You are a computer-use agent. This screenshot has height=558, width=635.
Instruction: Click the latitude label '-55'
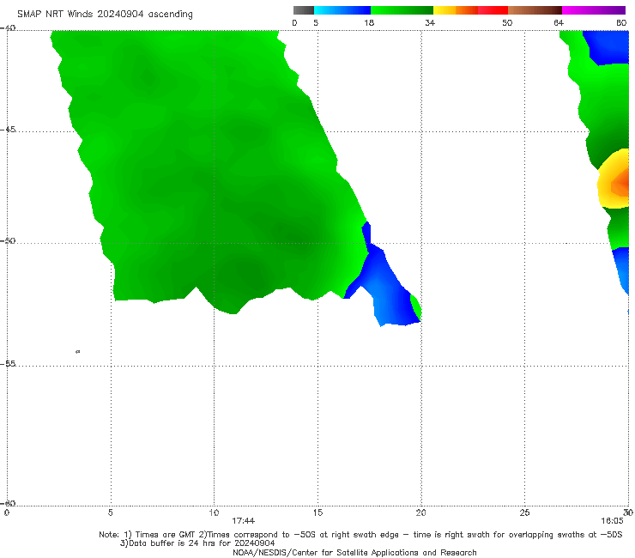(8, 364)
